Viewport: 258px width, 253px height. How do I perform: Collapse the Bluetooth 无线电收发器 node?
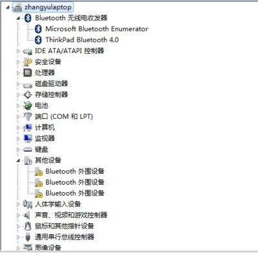coord(18,19)
